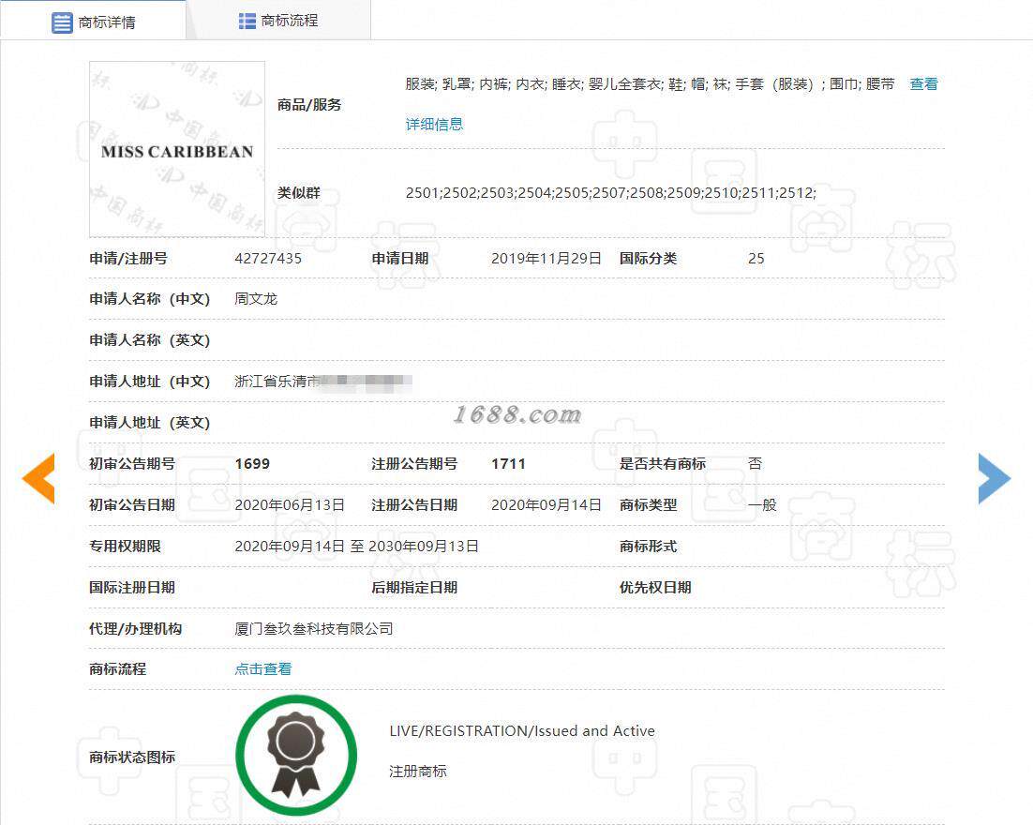Click the 查看 link for goods/services
The width and height of the screenshot is (1033, 825).
[923, 84]
